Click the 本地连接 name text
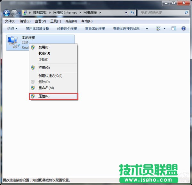192x185 pixels. 28,38
